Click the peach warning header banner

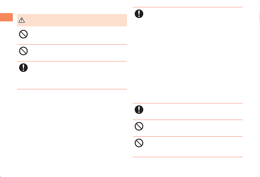point(72,20)
